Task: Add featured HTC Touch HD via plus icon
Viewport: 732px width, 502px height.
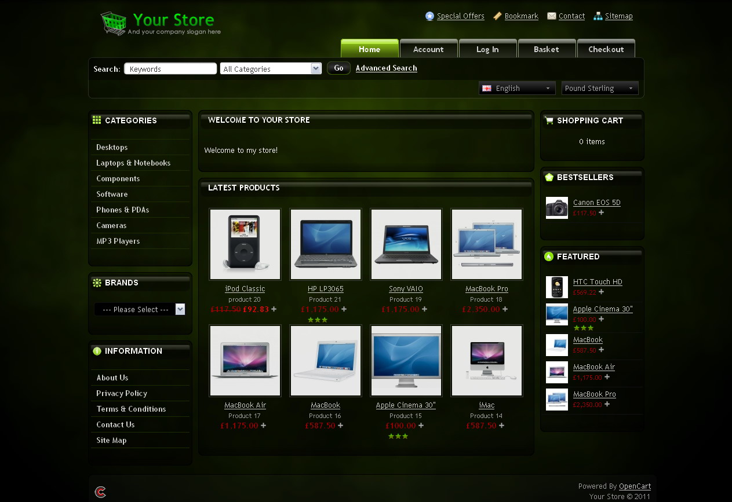Action: tap(601, 292)
